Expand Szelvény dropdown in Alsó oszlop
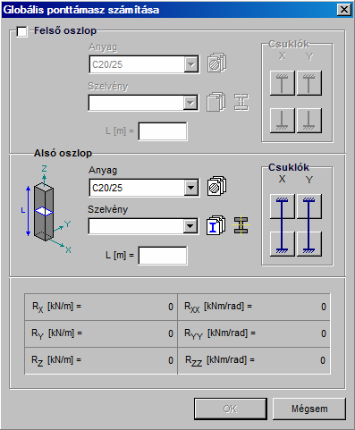The width and height of the screenshot is (355, 430). point(190,226)
